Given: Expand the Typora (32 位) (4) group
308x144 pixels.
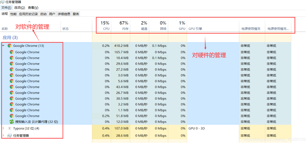Looking at the screenshot, I should (3, 128).
